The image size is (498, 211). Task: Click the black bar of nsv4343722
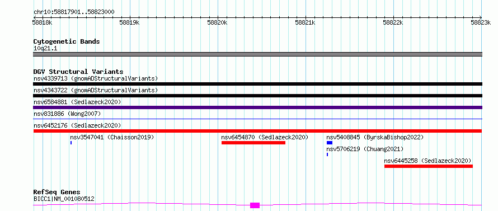tap(257, 96)
